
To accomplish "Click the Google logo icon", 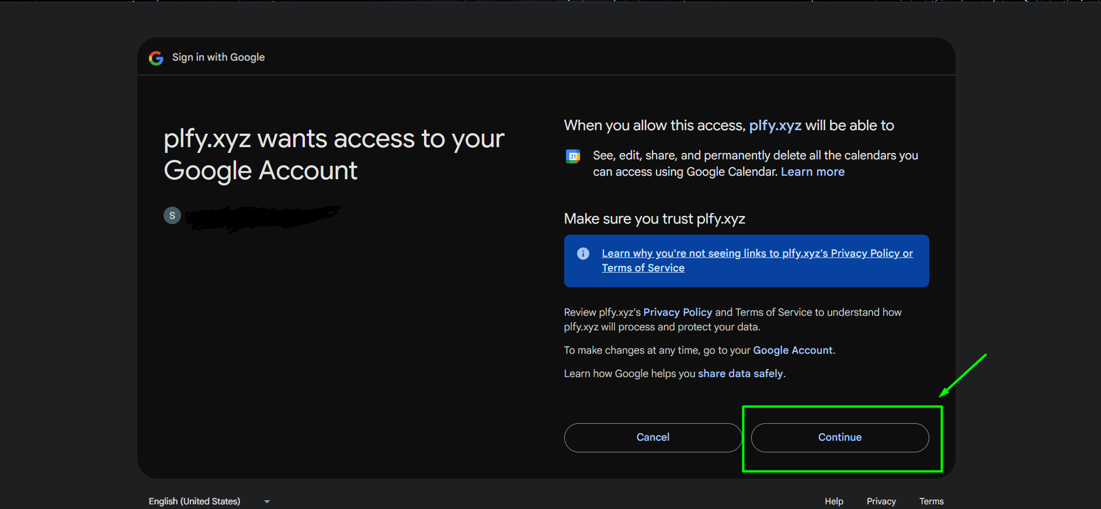I will point(156,58).
